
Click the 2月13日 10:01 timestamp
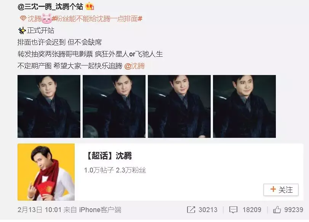(x=39, y=210)
